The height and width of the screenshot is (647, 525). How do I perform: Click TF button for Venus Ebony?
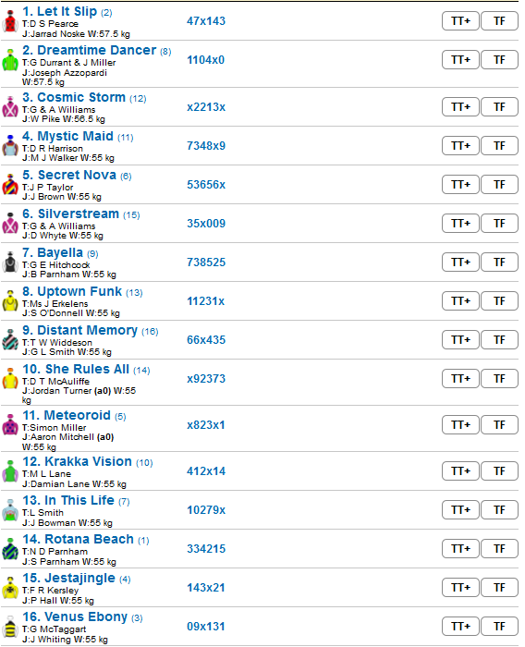[x=499, y=627]
